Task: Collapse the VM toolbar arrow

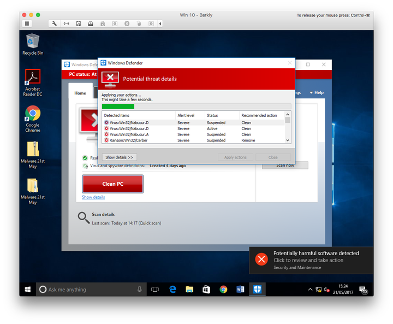Action: (160, 23)
